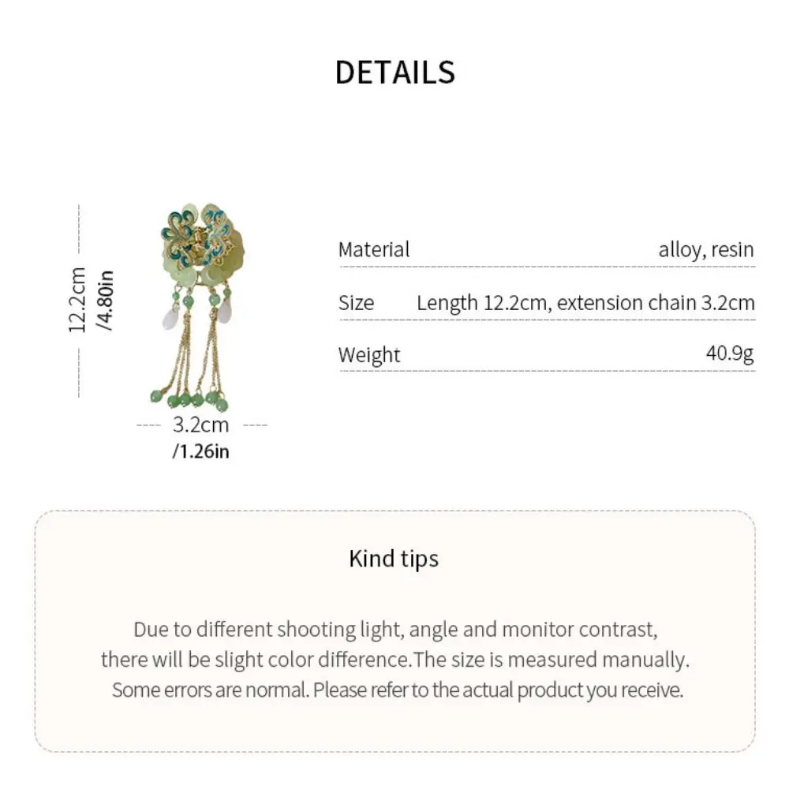
Task: Click the Kind tips heading
Action: coord(394,559)
